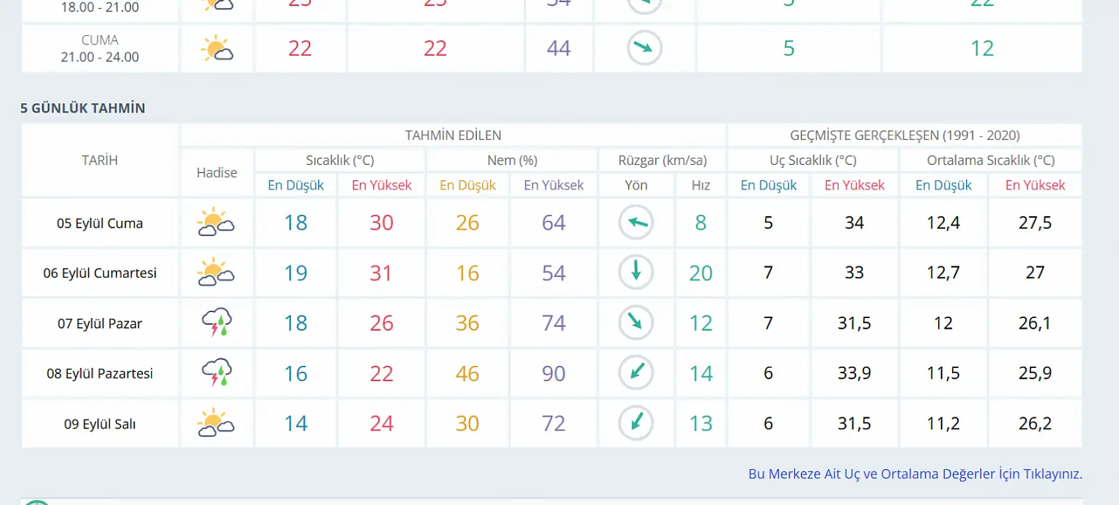Click the partly cloudy icon for 06 Eylül Cumartesi
Screen dimensions: 1119x505
(216, 272)
